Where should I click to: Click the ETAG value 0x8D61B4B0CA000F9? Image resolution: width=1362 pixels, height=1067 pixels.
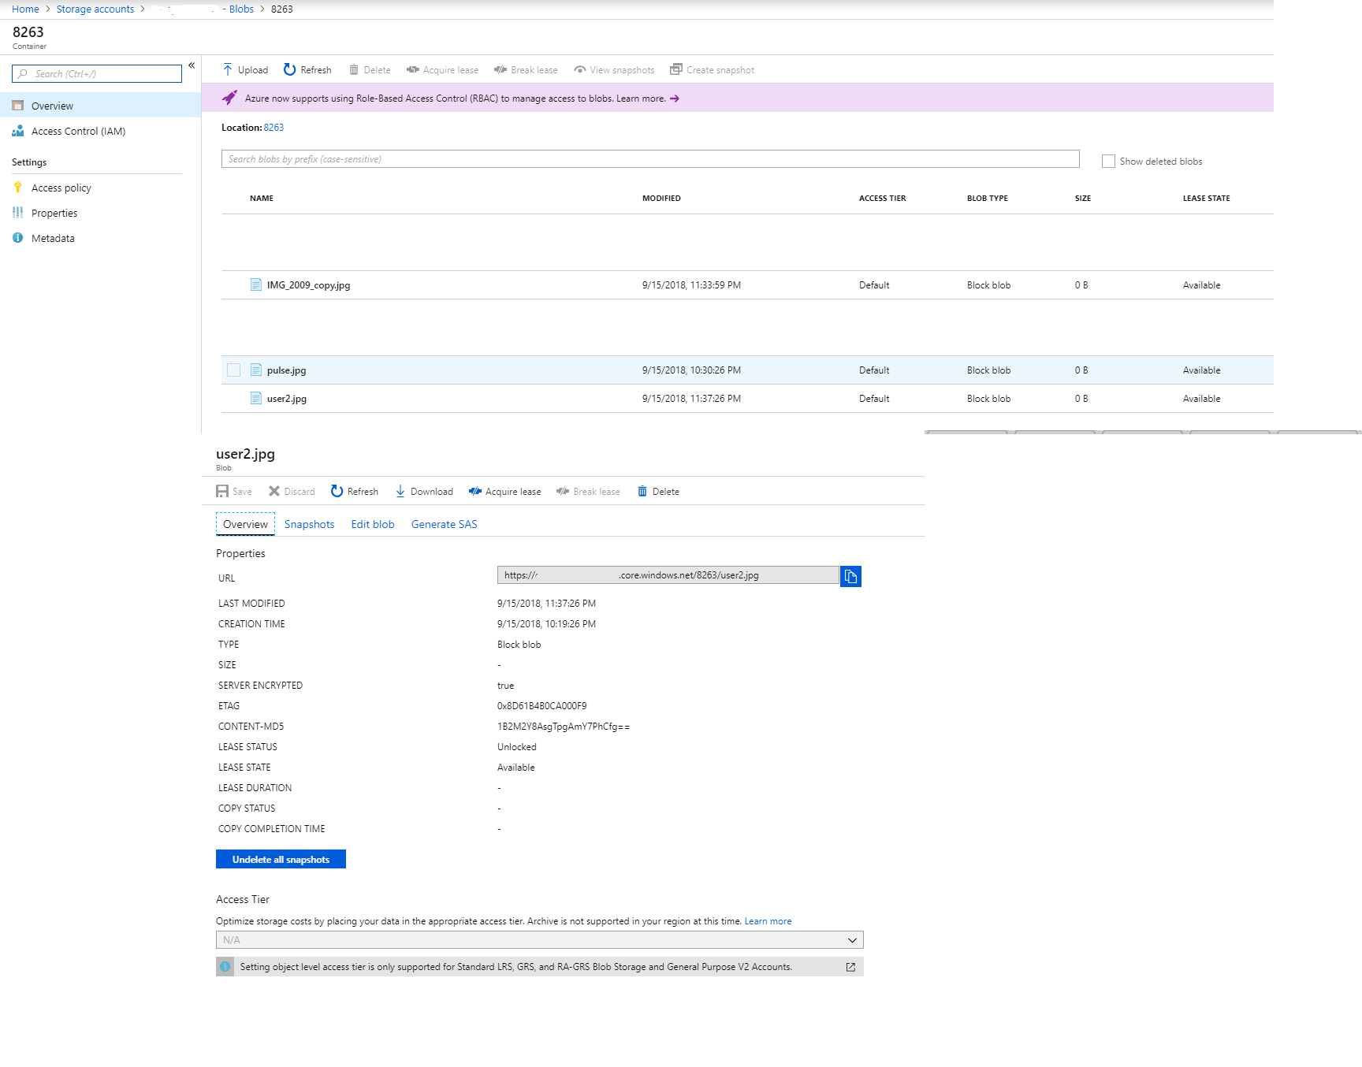541,706
